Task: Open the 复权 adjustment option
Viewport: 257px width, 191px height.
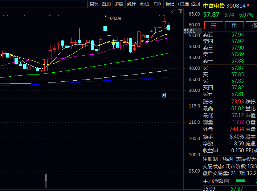Action: click(94, 4)
